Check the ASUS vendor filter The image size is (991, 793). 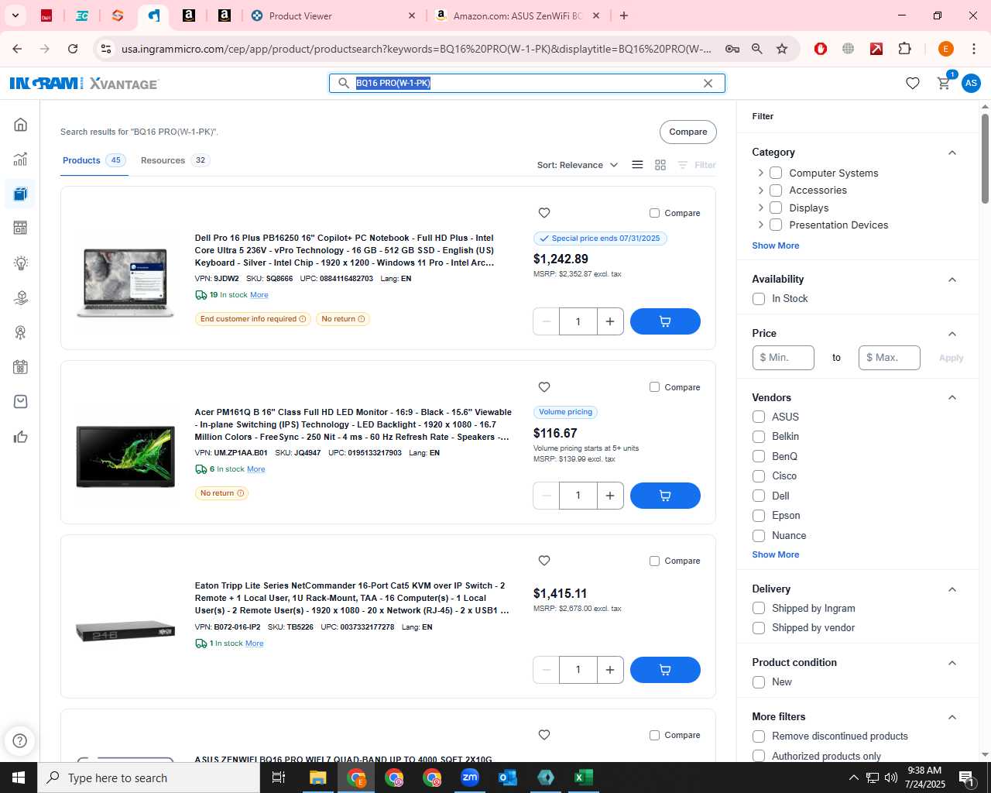[x=759, y=417]
